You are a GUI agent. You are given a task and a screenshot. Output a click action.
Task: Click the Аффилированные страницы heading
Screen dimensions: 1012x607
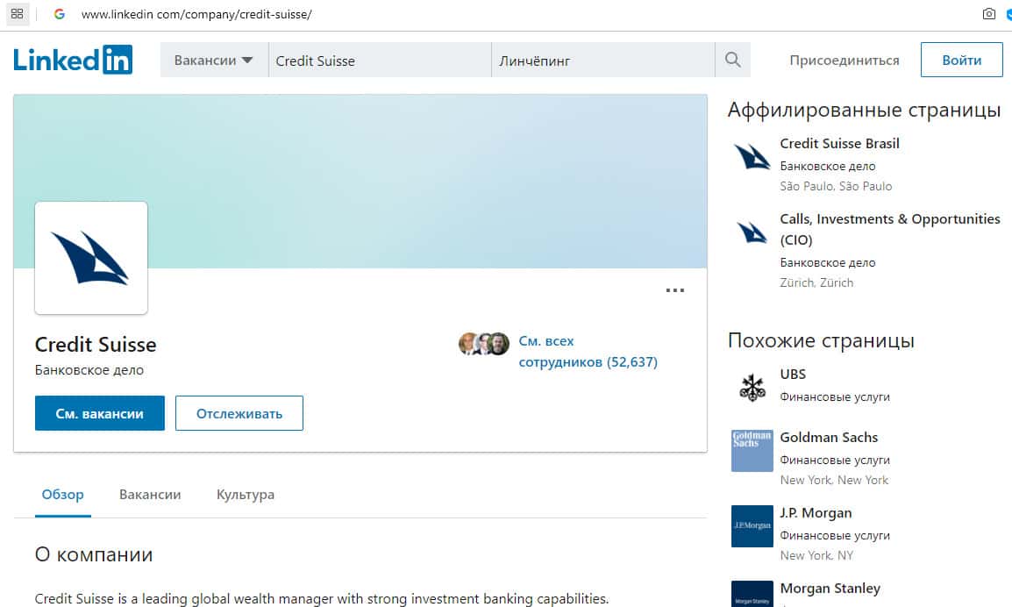[x=864, y=111]
